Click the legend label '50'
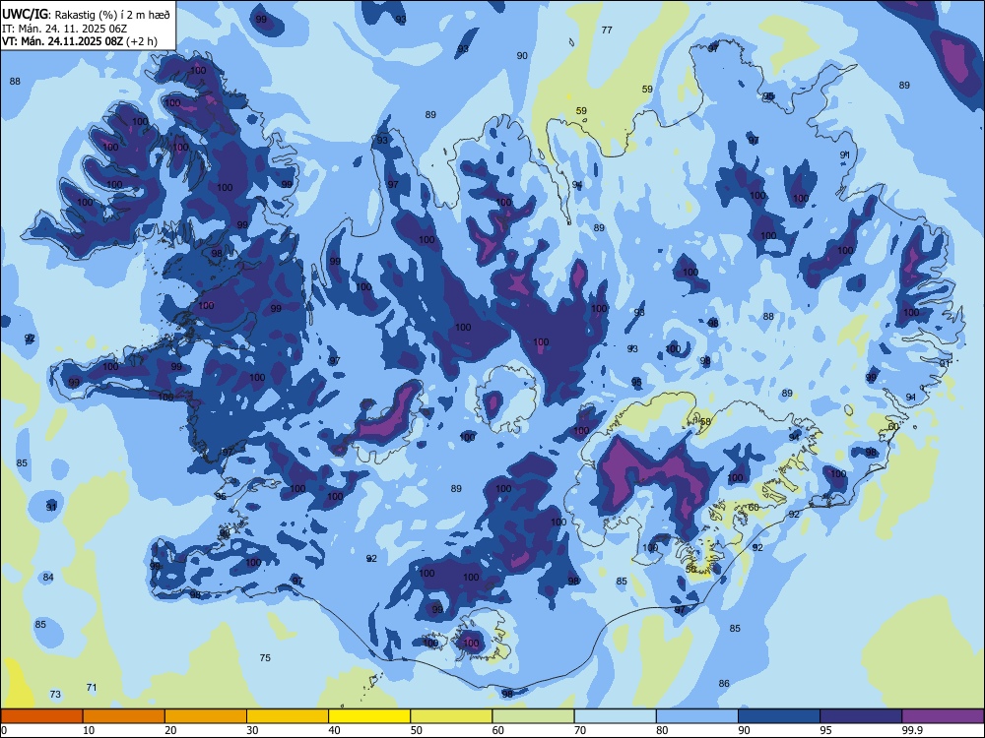This screenshot has height=738, width=985. (417, 730)
